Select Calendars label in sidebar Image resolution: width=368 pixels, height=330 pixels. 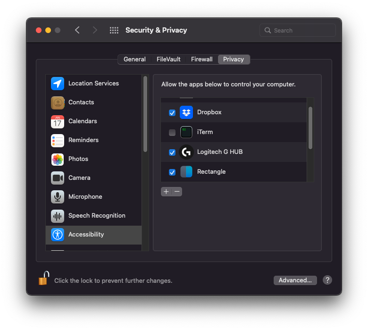pos(83,121)
